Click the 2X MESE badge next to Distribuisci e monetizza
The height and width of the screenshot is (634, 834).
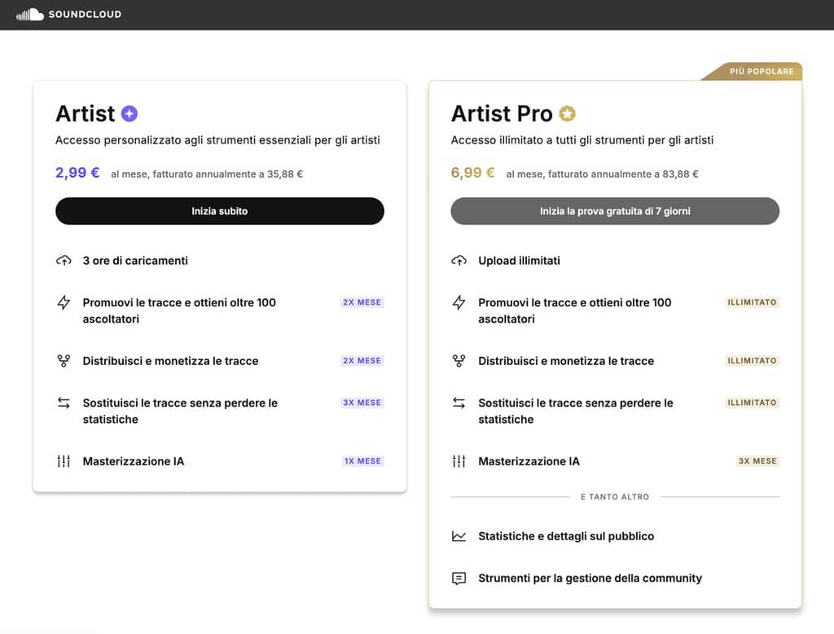[362, 361]
